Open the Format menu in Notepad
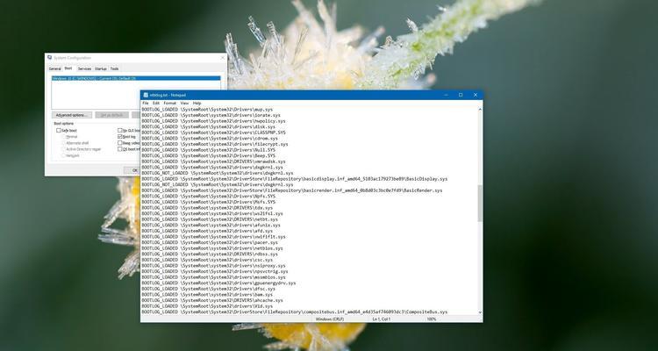 pos(169,103)
